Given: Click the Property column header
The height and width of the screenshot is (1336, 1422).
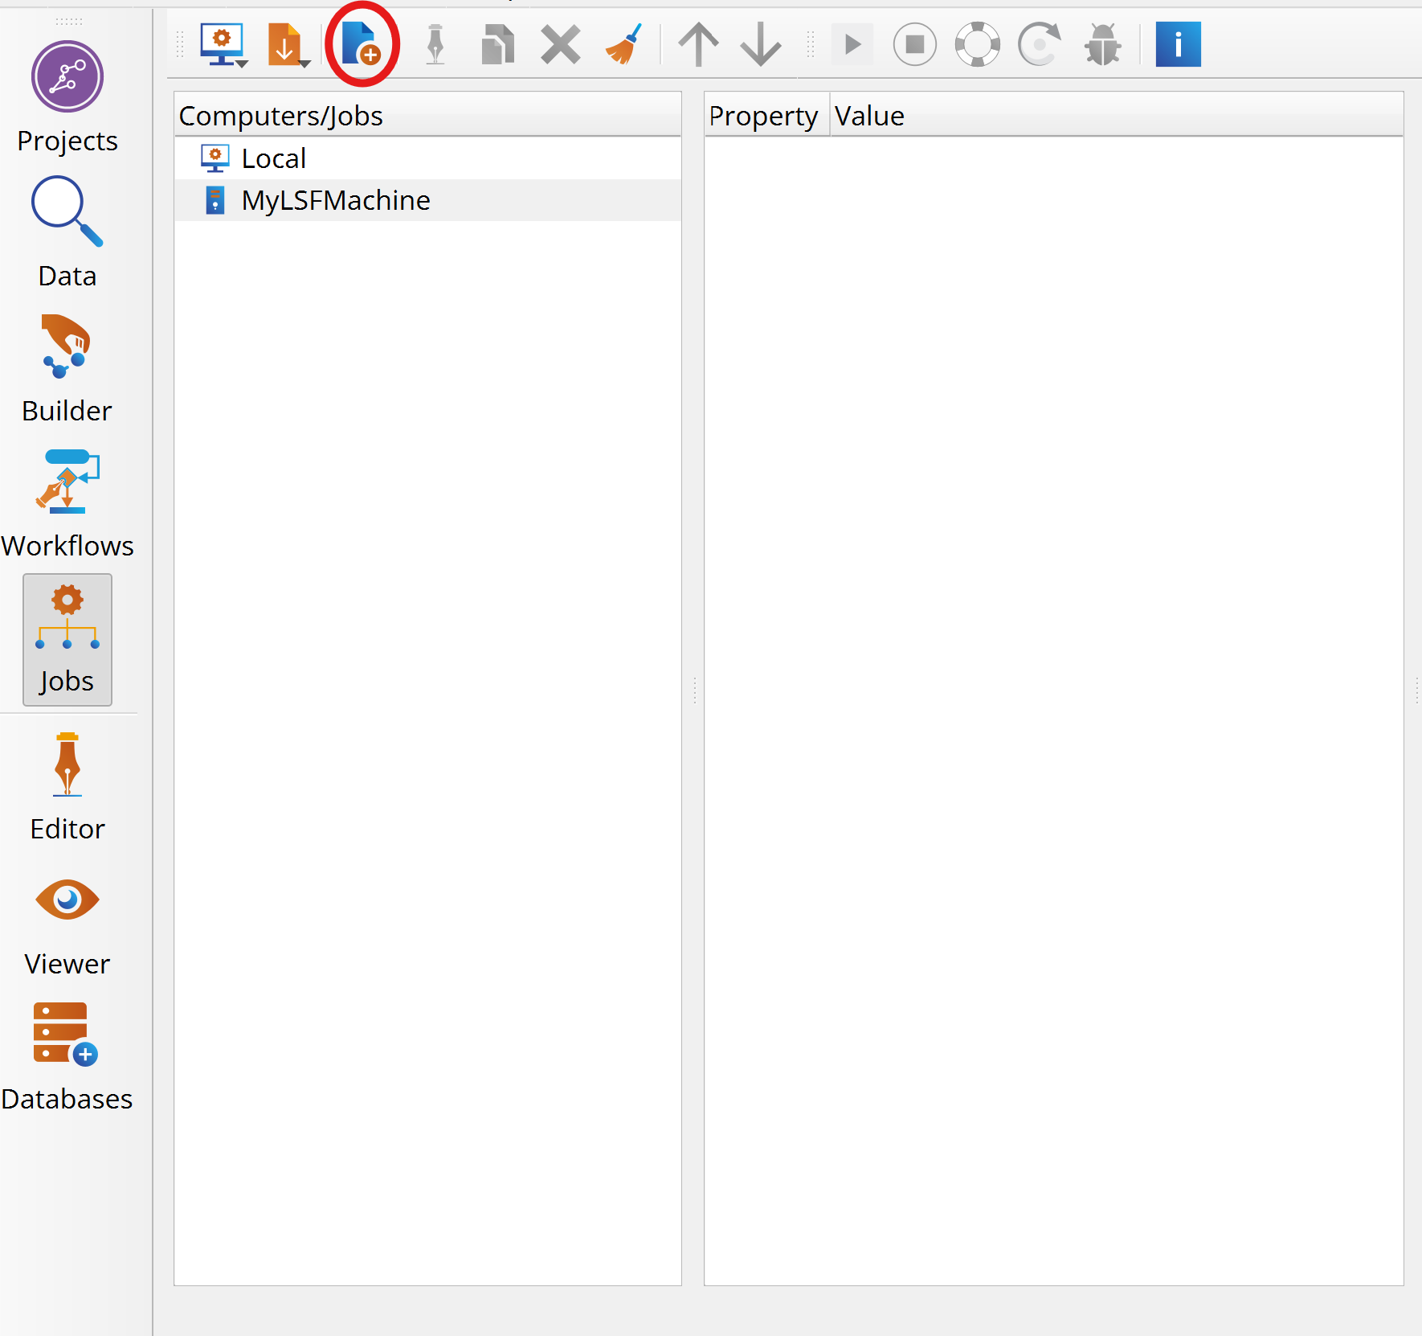Looking at the screenshot, I should pyautogui.click(x=767, y=116).
